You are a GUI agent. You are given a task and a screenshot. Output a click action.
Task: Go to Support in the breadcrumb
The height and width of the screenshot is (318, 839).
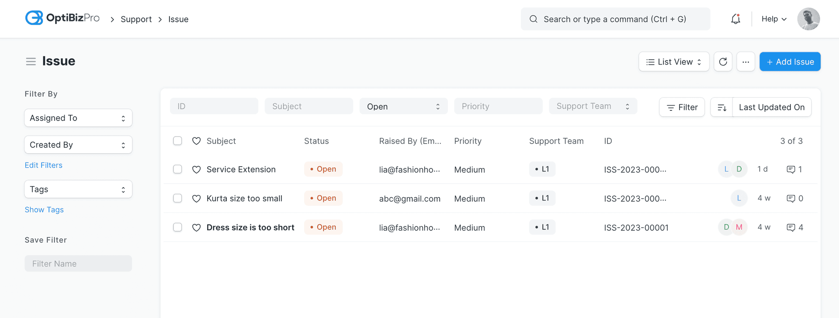coord(136,19)
